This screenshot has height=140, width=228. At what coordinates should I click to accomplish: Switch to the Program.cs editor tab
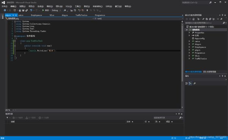(100, 15)
